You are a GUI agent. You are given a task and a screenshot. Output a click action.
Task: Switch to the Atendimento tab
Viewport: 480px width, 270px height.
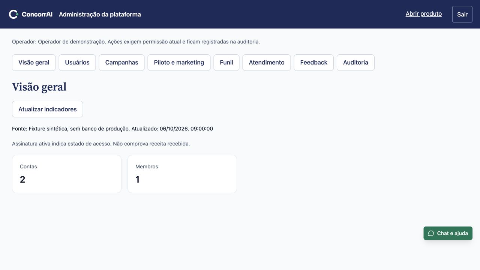point(267,63)
